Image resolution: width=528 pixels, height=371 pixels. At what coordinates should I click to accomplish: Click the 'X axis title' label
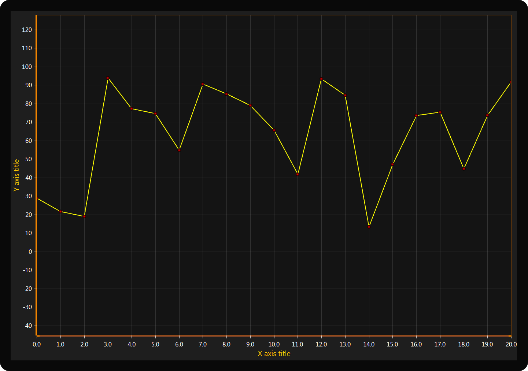274,354
